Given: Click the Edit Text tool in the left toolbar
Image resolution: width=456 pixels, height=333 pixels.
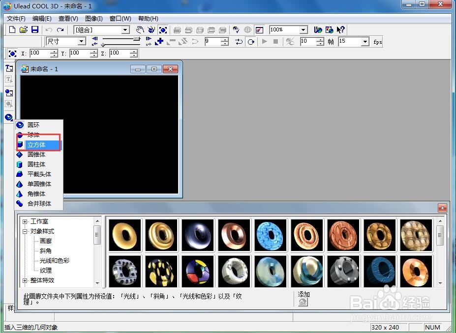Looking at the screenshot, I should [9, 80].
